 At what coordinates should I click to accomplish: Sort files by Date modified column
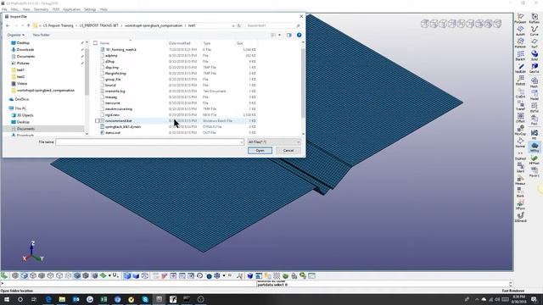pyautogui.click(x=179, y=43)
